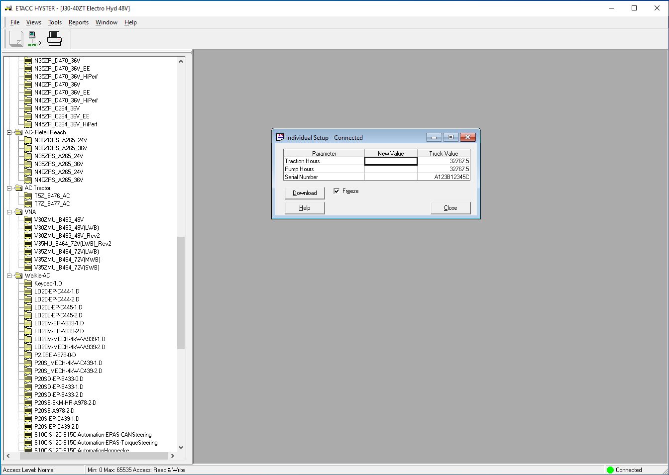669x475 pixels.
Task: Click the folder icon for P20SD-EP-B433-2.D
Action: point(28,395)
